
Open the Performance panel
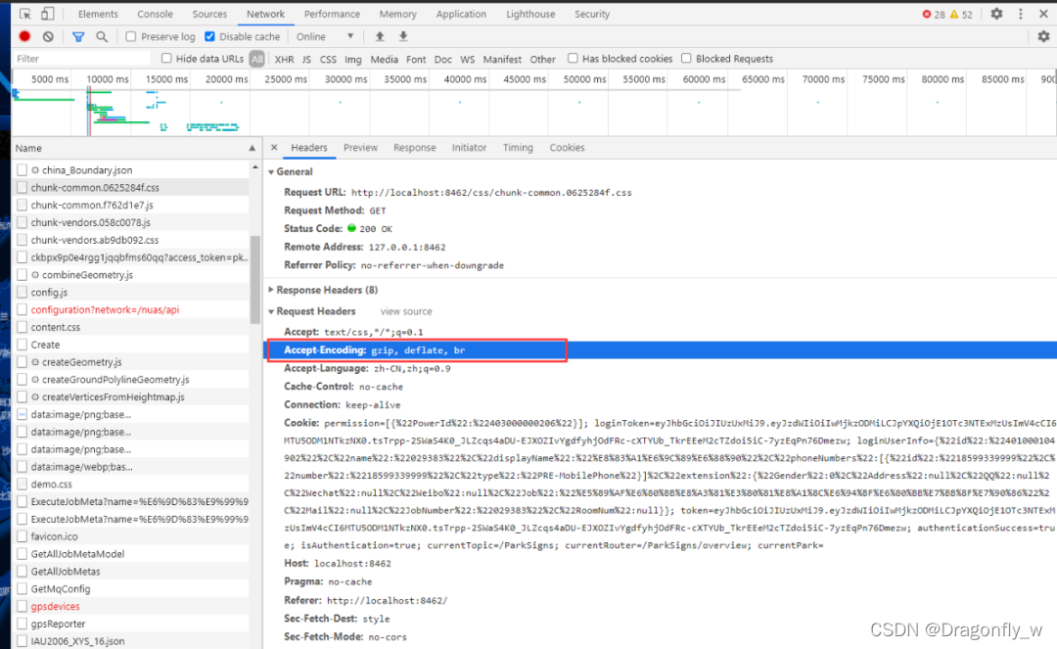click(332, 14)
